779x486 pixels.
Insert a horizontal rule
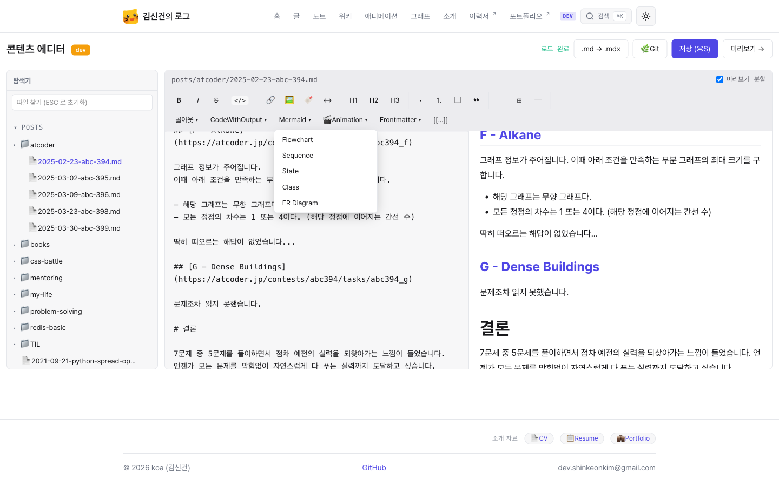pos(538,100)
